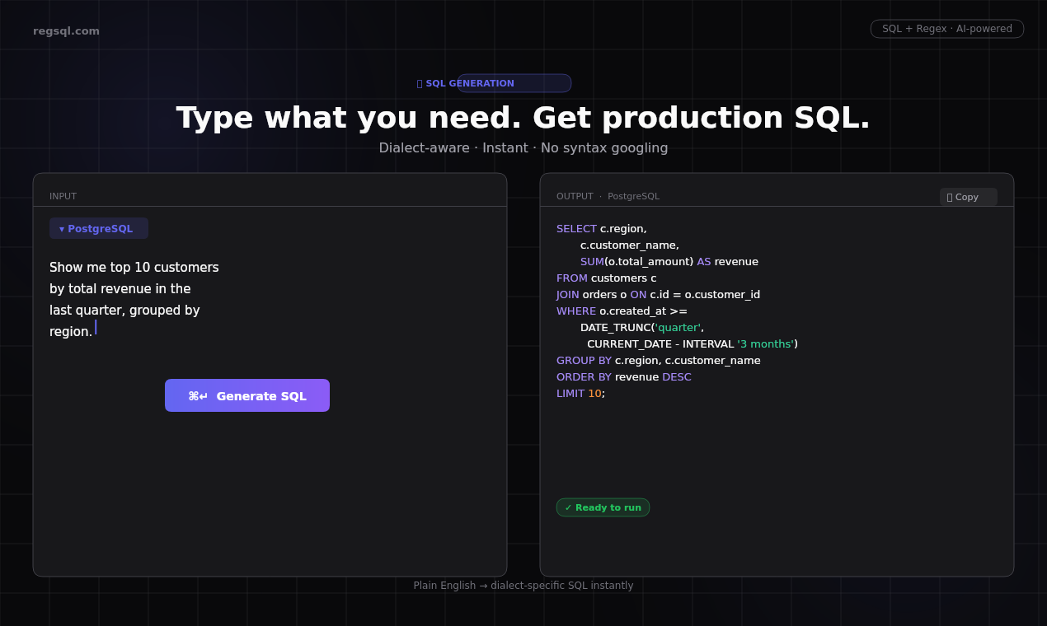Click the INPUT panel label
Screen dimensions: 1047x626
[63, 197]
